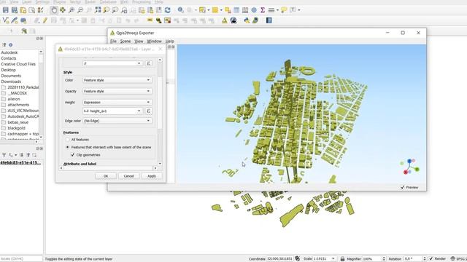467x262 pixels.
Task: Click the Refresh map icon
Action: [x=168, y=10]
